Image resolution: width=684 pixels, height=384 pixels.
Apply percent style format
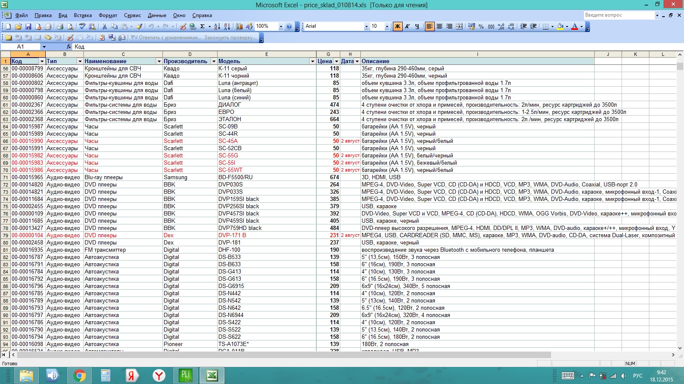coord(481,26)
